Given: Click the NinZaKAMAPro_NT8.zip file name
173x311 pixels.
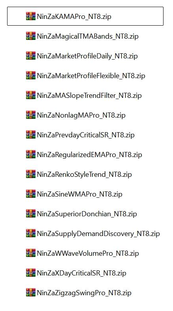Looking at the screenshot, I should point(74,17).
